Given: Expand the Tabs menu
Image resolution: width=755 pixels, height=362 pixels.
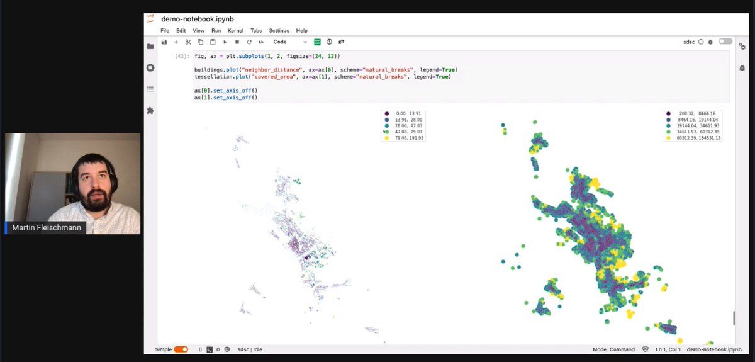Looking at the screenshot, I should pyautogui.click(x=256, y=30).
